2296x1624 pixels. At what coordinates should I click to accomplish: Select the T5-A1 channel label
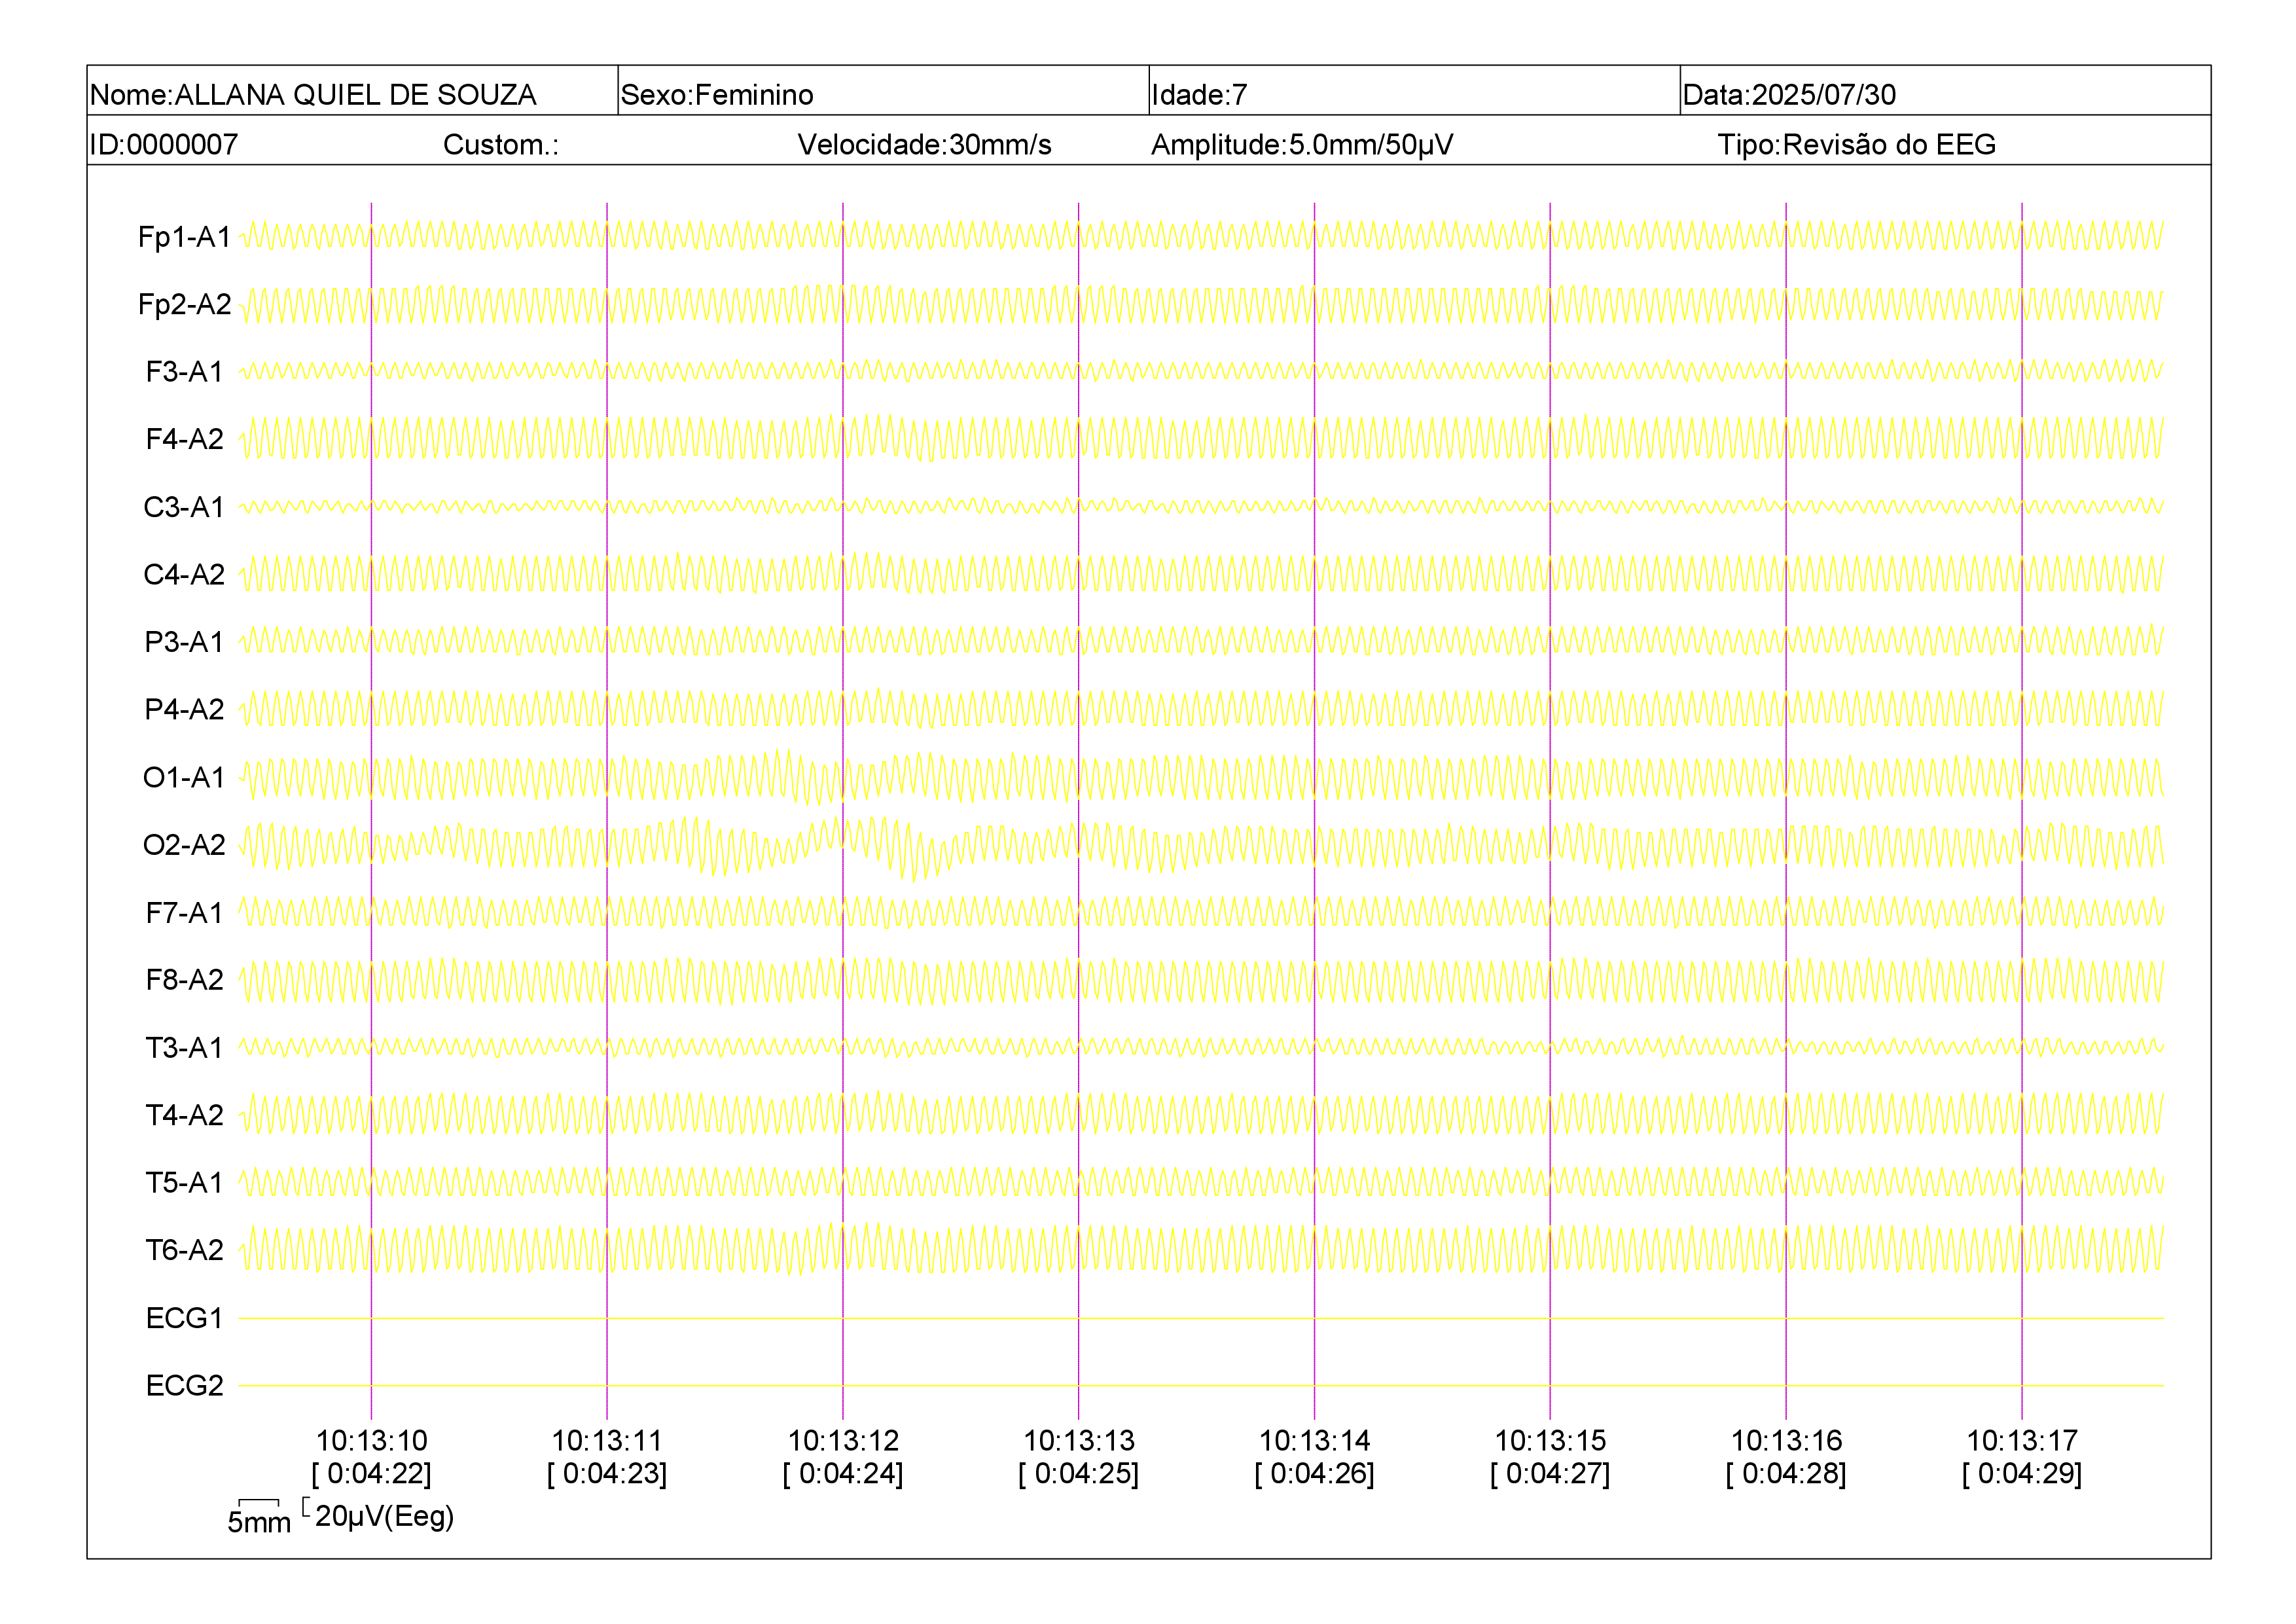coord(185,1182)
